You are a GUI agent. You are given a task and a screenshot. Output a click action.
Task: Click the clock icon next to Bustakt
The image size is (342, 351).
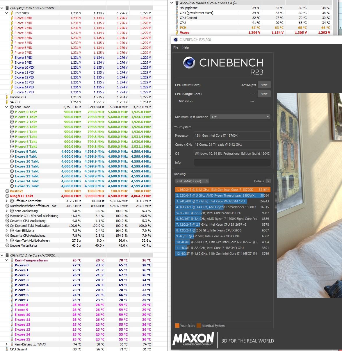pos(7,191)
